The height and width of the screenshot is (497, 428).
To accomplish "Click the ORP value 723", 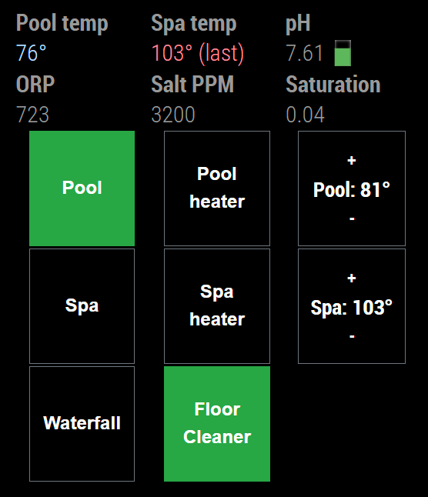I will (32, 115).
